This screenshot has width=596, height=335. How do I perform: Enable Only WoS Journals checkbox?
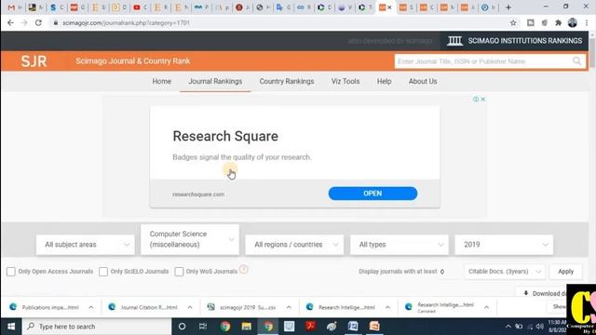179,272
